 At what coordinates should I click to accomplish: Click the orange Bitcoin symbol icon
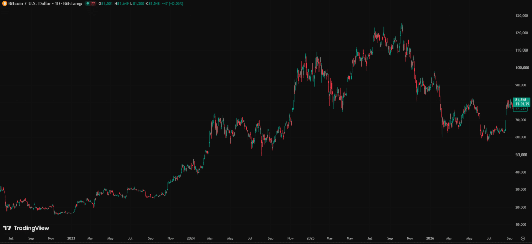pyautogui.click(x=5, y=3)
